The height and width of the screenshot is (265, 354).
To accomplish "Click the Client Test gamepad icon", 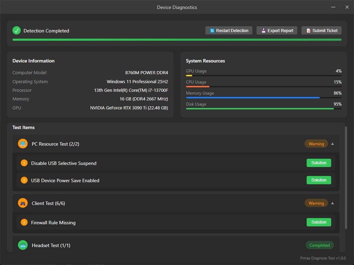I will pyautogui.click(x=23, y=203).
